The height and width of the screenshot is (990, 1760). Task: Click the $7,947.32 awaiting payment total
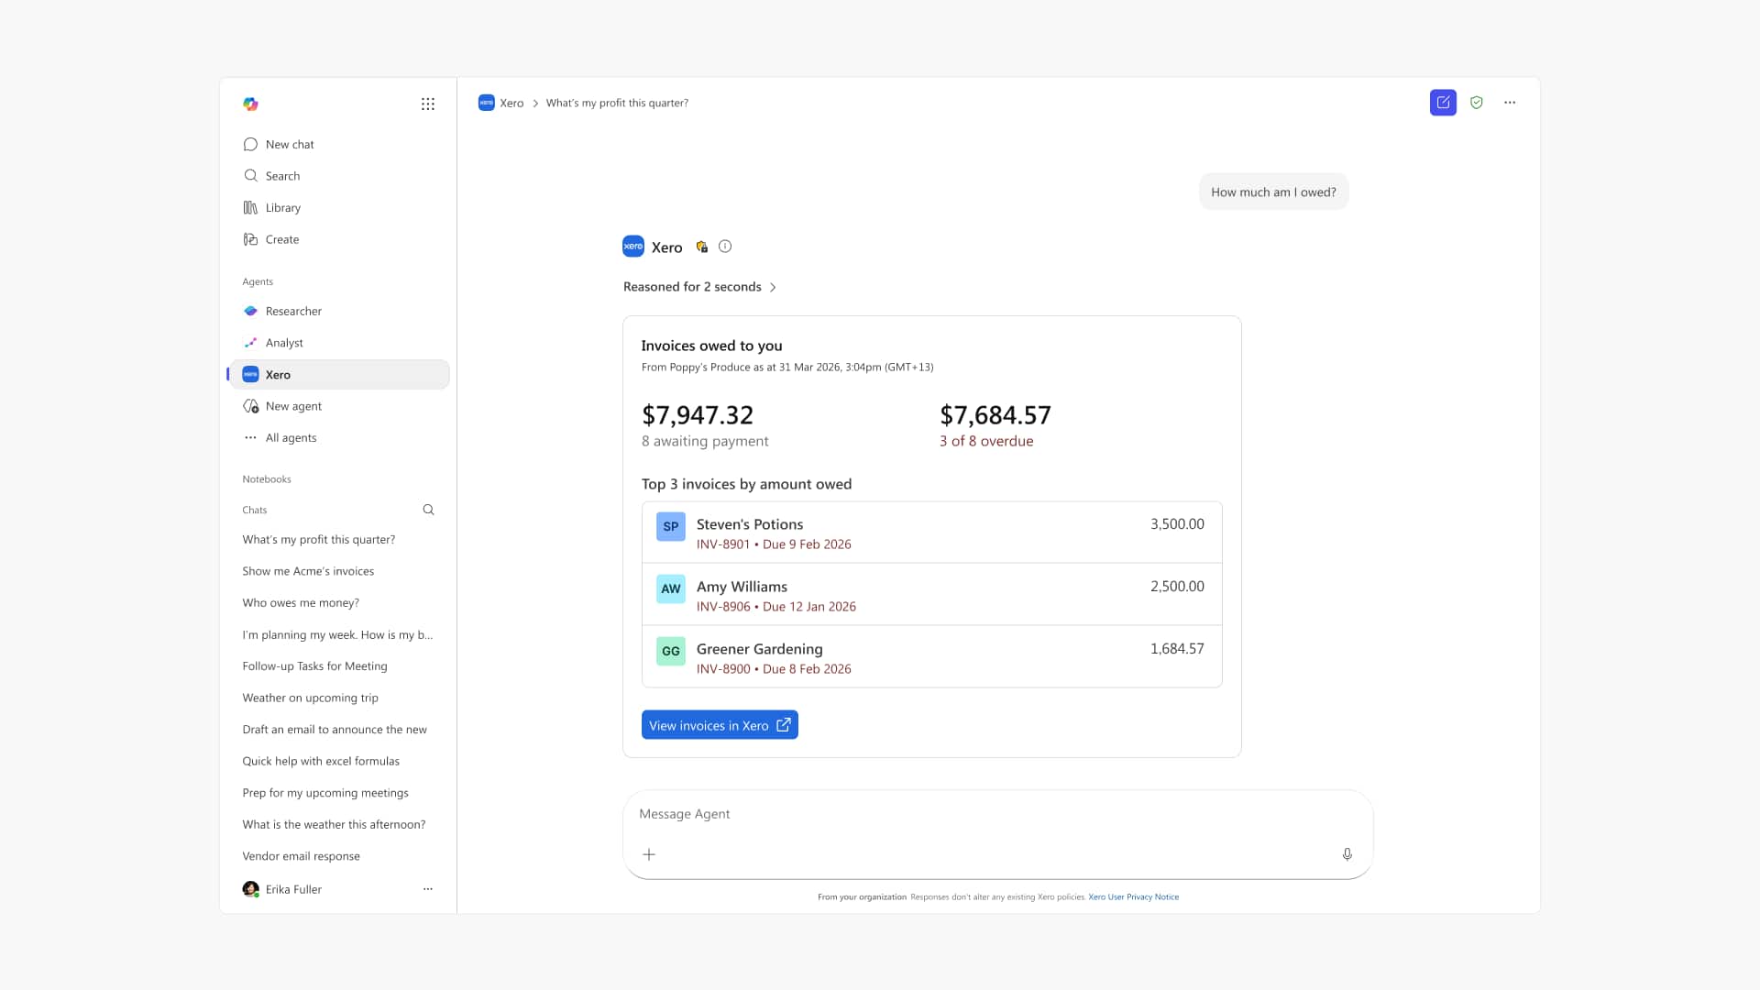[698, 415]
